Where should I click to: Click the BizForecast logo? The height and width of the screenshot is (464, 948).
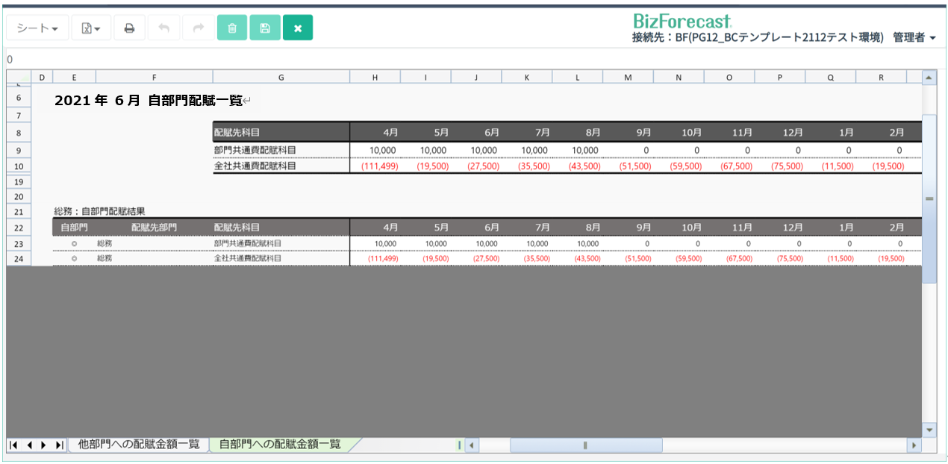point(682,20)
